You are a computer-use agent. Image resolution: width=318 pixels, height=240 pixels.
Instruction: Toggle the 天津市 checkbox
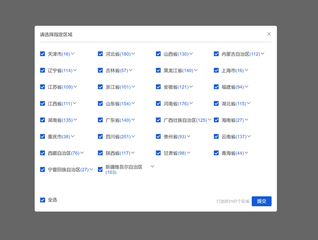click(42, 54)
